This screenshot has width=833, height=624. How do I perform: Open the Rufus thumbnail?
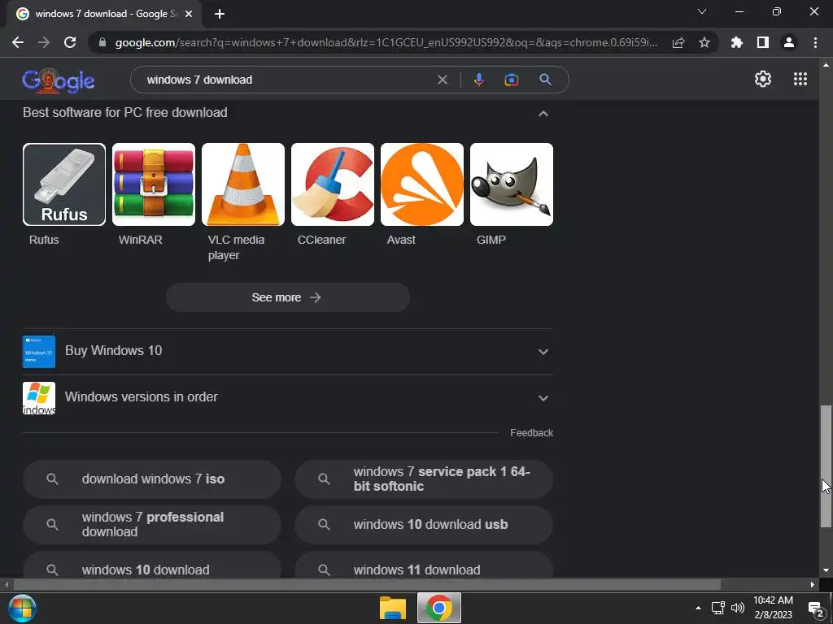pyautogui.click(x=64, y=184)
